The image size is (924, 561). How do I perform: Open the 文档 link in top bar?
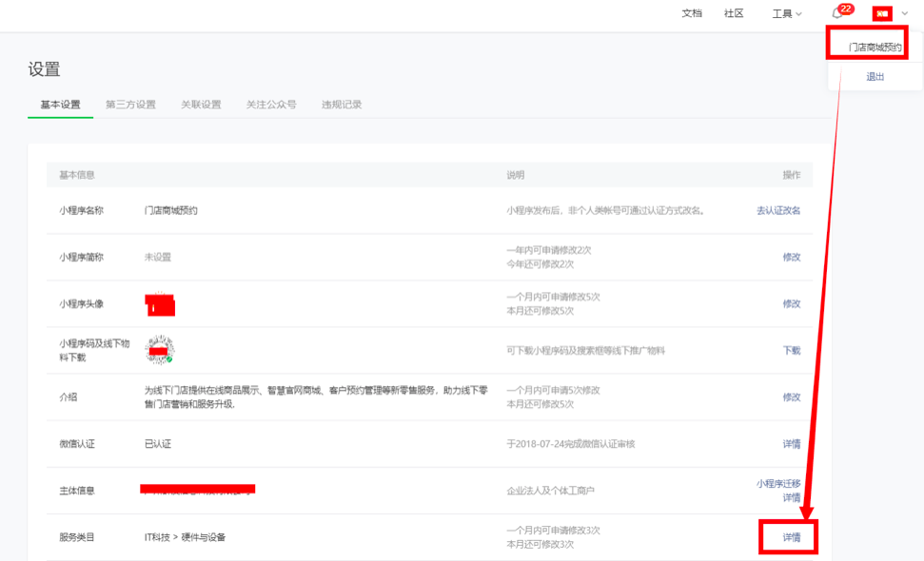coord(692,13)
